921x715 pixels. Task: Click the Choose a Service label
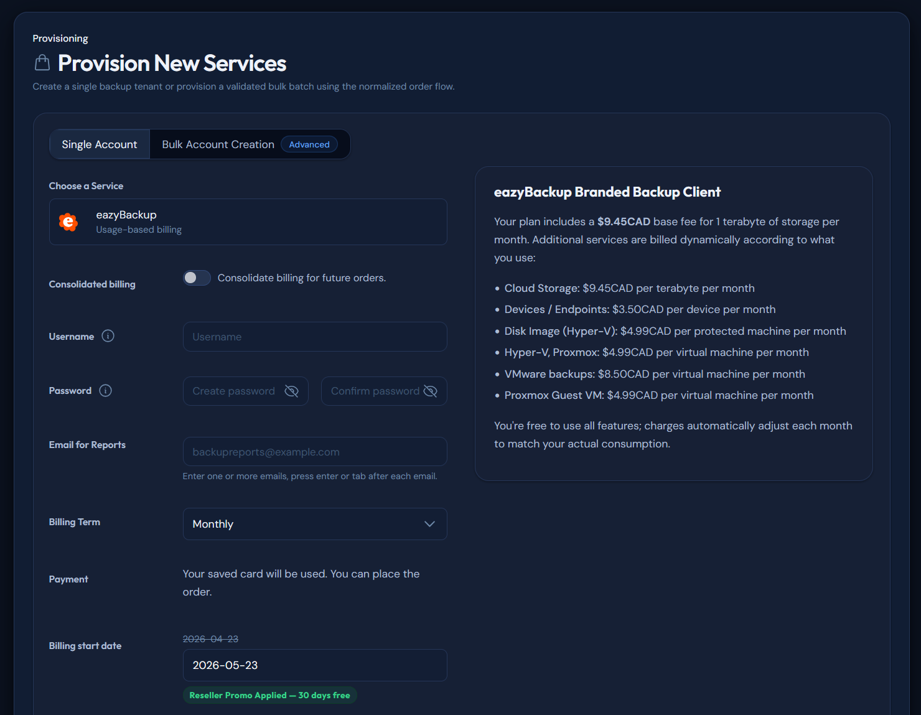[86, 186]
